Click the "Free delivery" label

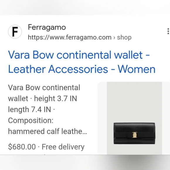63,147
